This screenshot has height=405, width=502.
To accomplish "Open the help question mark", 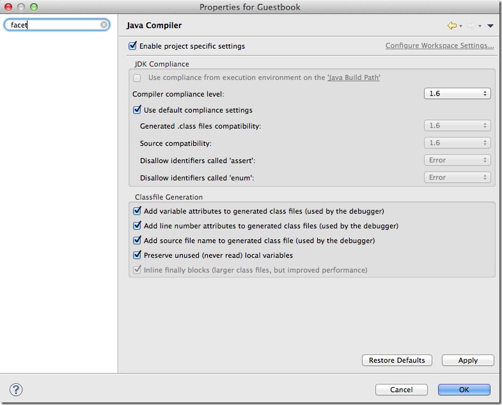I will [x=16, y=390].
